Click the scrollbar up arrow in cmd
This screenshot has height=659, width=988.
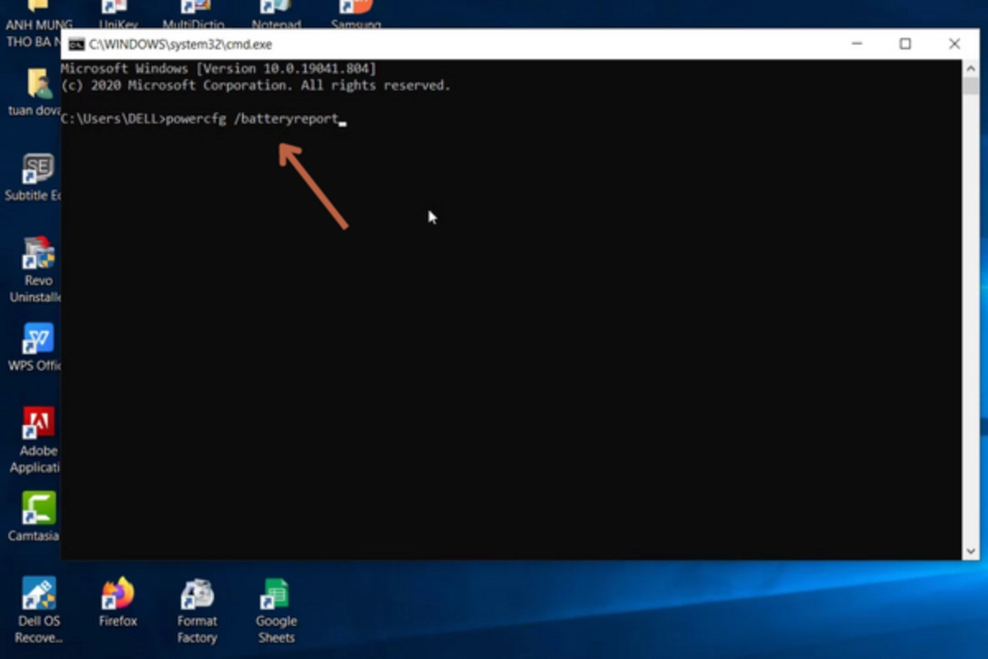(968, 68)
